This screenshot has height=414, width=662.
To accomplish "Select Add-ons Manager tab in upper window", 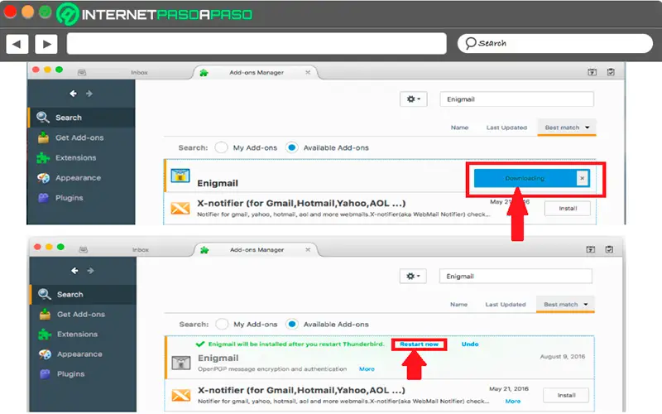I will point(257,73).
